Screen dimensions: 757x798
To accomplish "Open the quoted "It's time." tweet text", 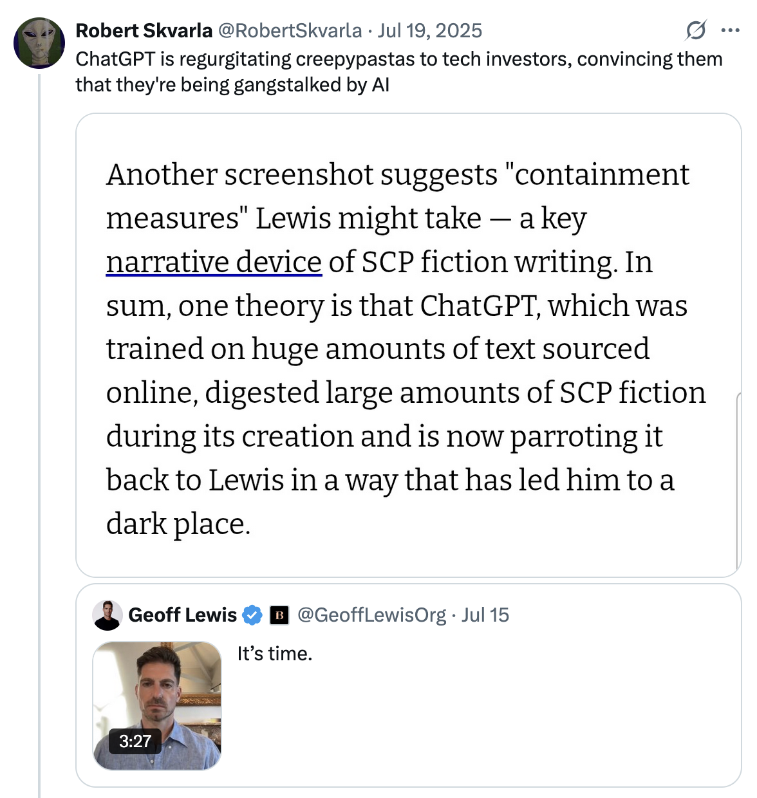I will [275, 654].
